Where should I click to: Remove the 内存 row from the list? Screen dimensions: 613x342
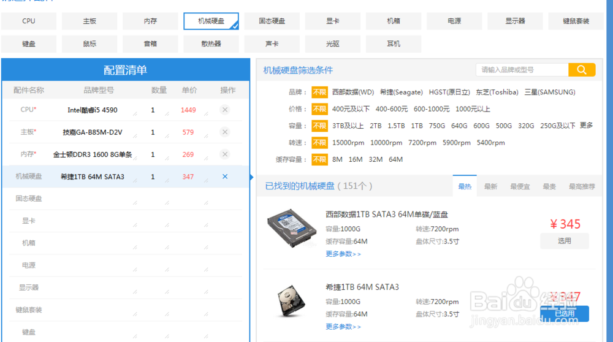click(x=225, y=154)
